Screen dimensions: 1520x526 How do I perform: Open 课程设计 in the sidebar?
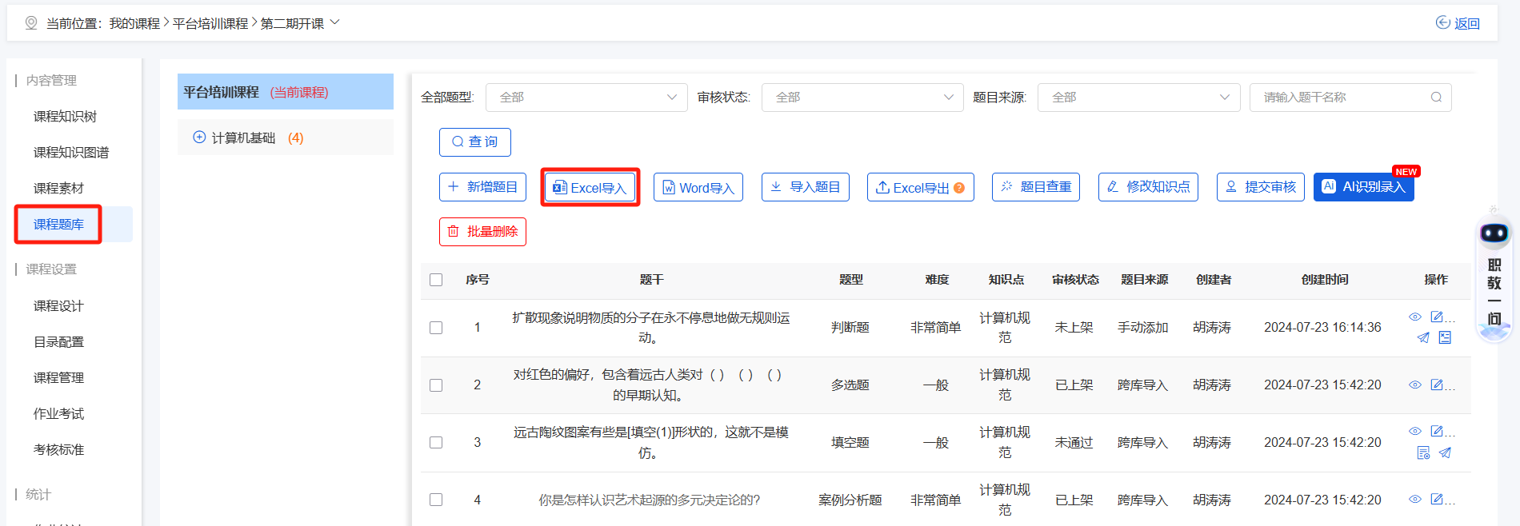click(58, 306)
